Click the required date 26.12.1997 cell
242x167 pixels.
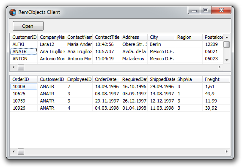point(134,101)
